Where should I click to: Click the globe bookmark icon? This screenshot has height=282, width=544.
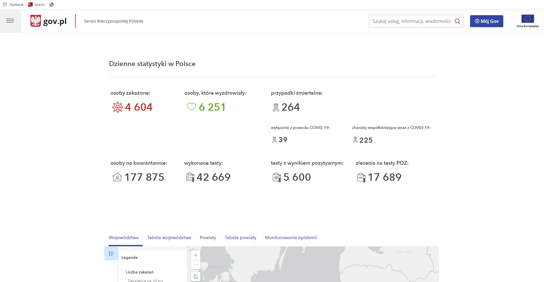tap(52, 5)
